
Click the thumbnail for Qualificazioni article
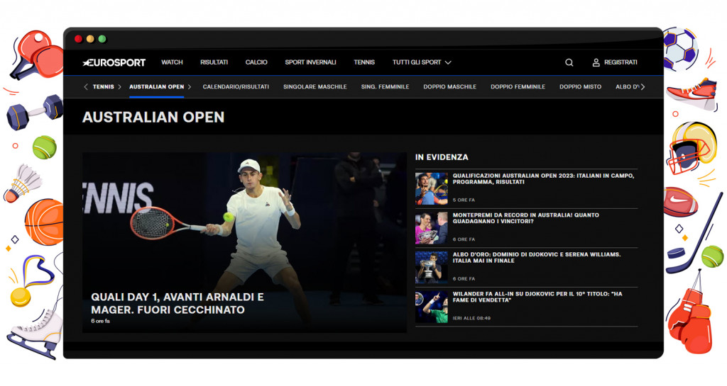431,188
